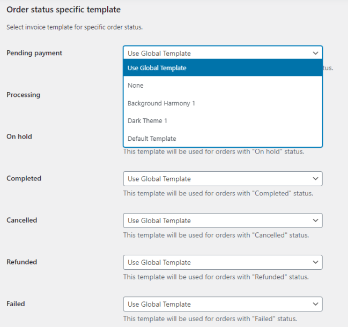Screen dimensions: 348x327
Task: Collapse the Pending payment dropdown via its chevron
Action: tap(315, 53)
